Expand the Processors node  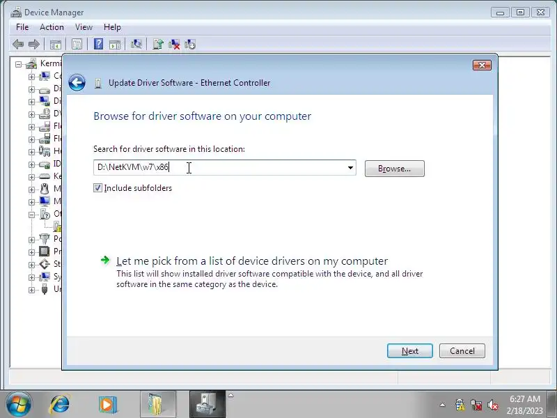[x=31, y=252]
